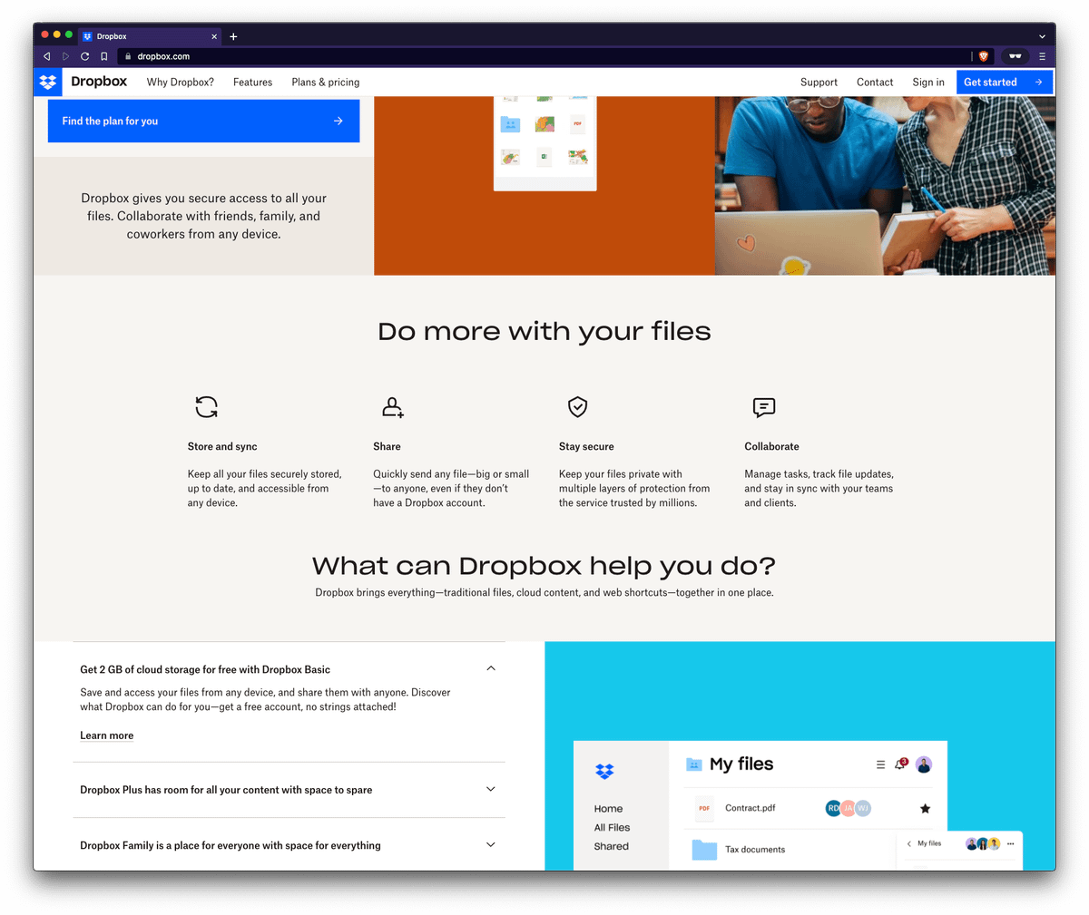Click the Collaborate chat bubble icon

[764, 407]
